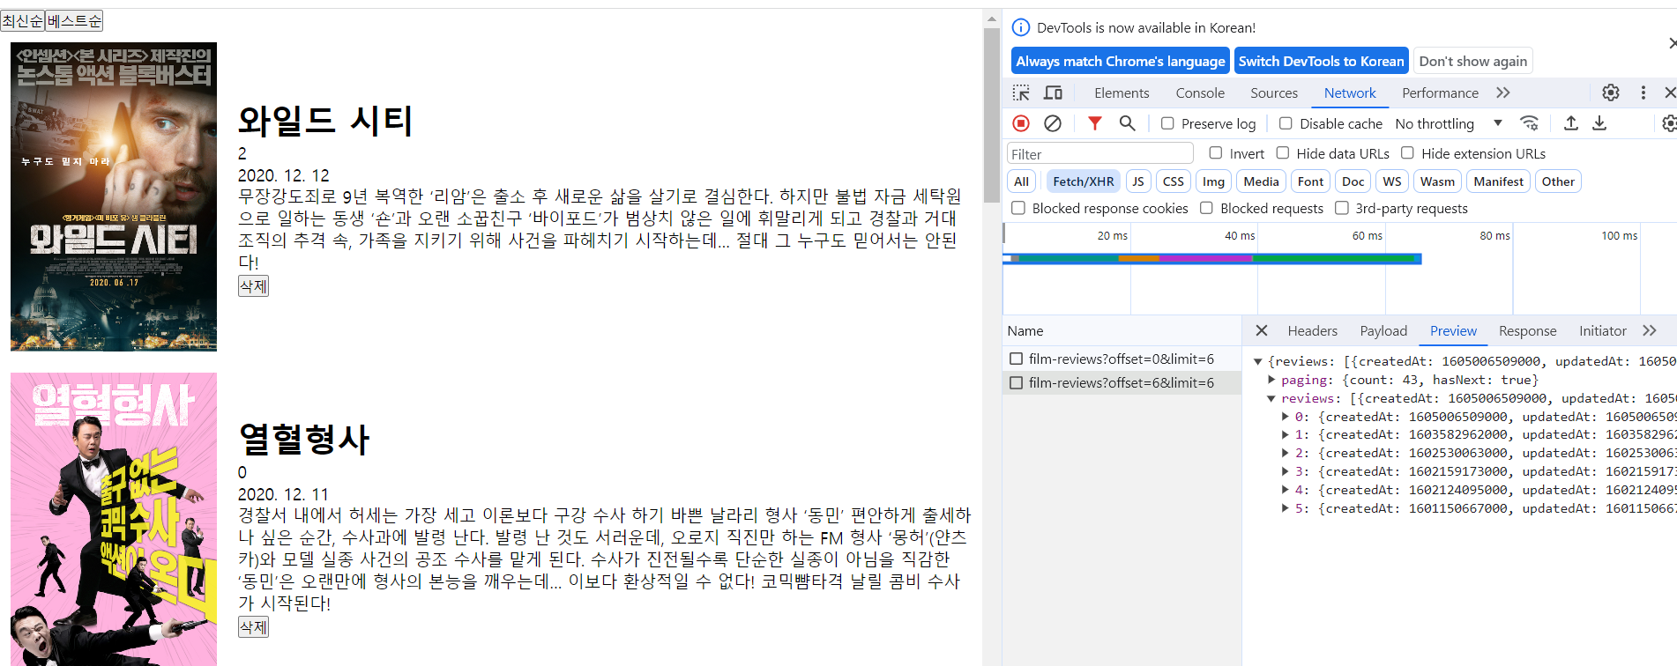This screenshot has width=1677, height=666.
Task: Enable Disable cache checkbox
Action: [x=1286, y=123]
